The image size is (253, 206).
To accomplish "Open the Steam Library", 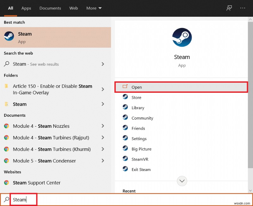I will coord(137,108).
